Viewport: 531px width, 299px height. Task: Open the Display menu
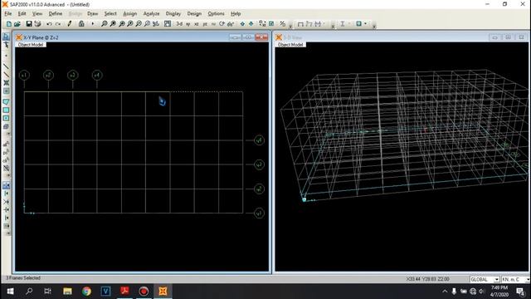point(173,14)
